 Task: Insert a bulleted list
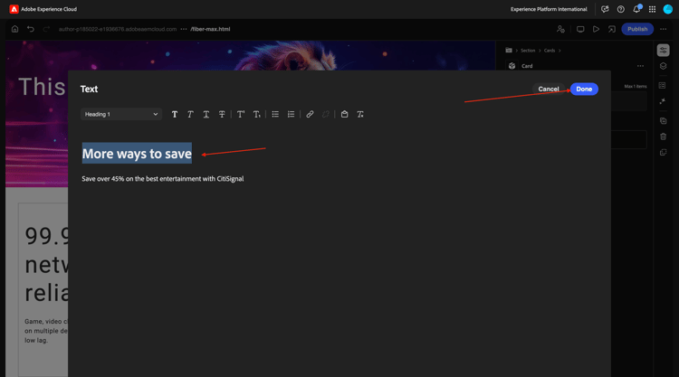[275, 114]
